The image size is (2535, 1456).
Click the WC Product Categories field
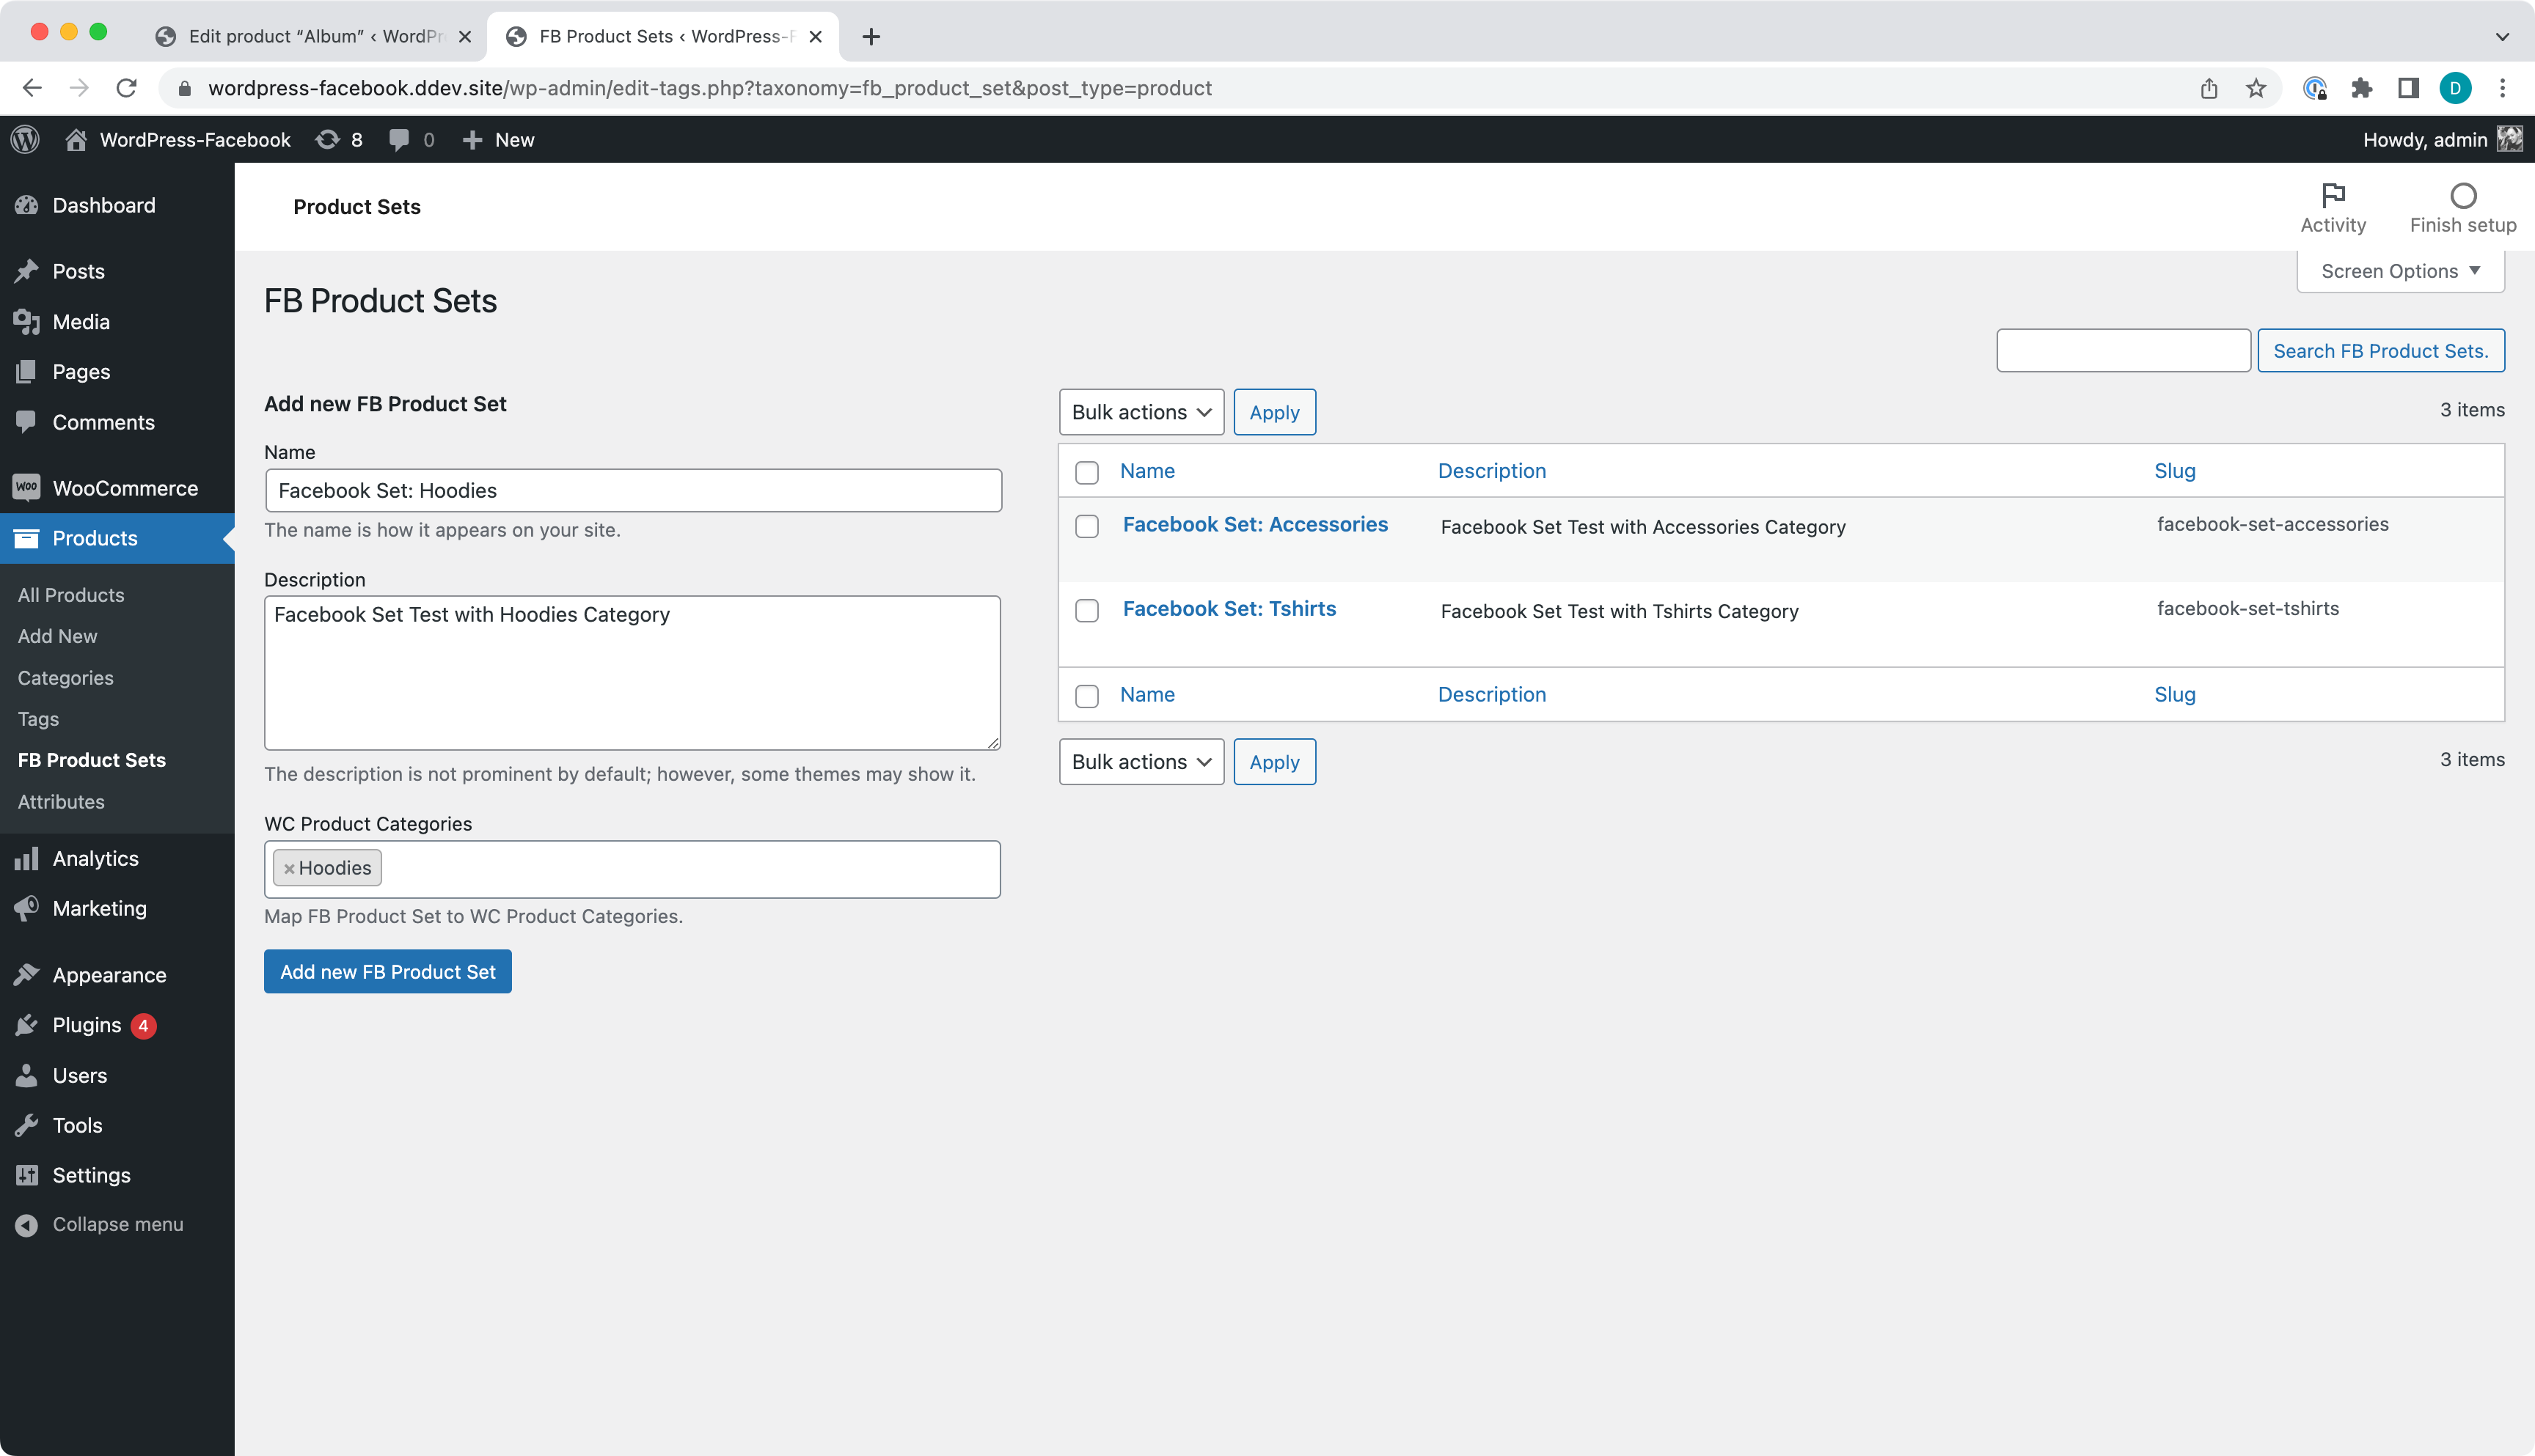[633, 869]
